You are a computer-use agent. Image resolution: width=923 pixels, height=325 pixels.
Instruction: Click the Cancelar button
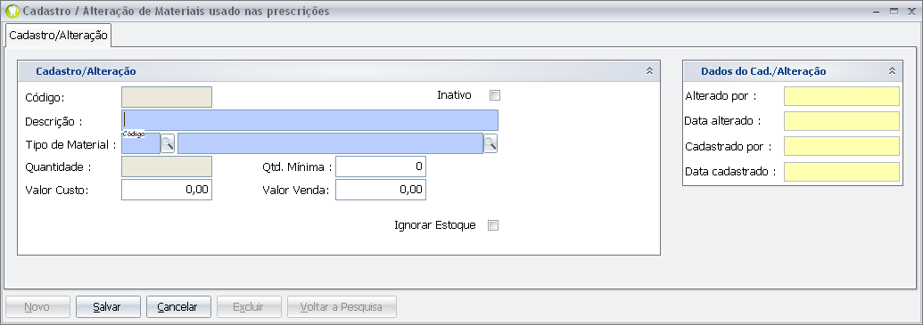click(178, 307)
